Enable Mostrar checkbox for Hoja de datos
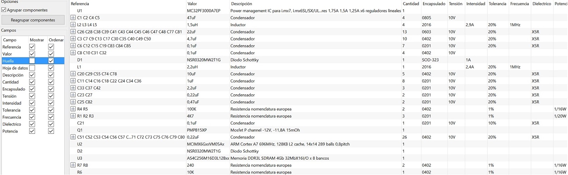This screenshot has width=568, height=175. 32,68
